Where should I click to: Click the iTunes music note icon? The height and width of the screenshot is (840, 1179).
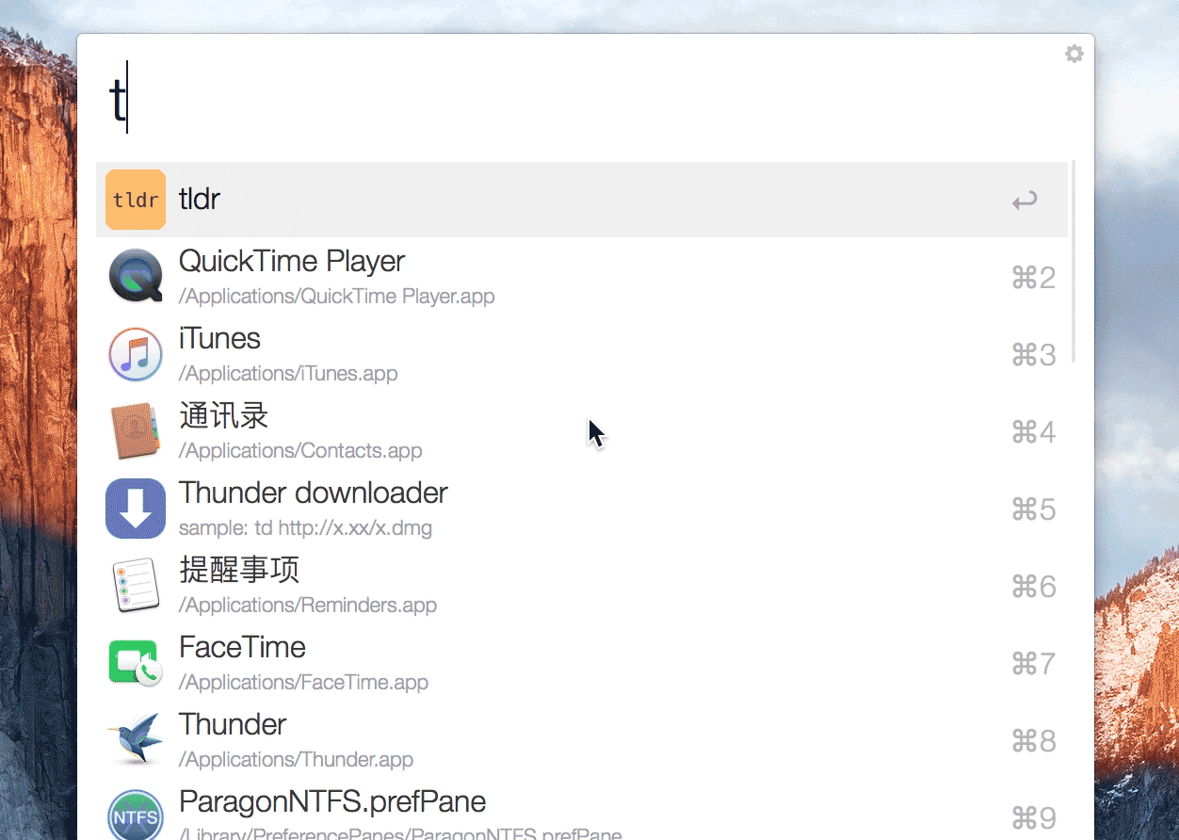pyautogui.click(x=136, y=354)
